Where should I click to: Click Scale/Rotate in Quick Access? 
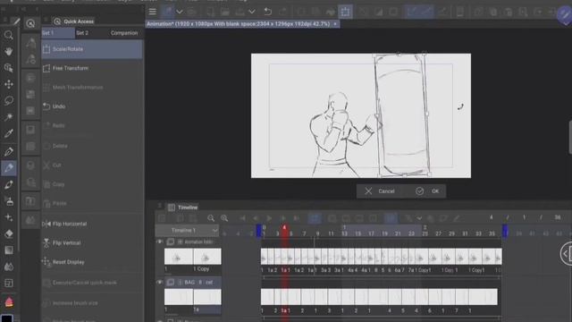(x=92, y=49)
